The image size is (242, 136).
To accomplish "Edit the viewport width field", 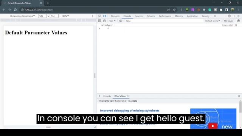I will point(42,16).
